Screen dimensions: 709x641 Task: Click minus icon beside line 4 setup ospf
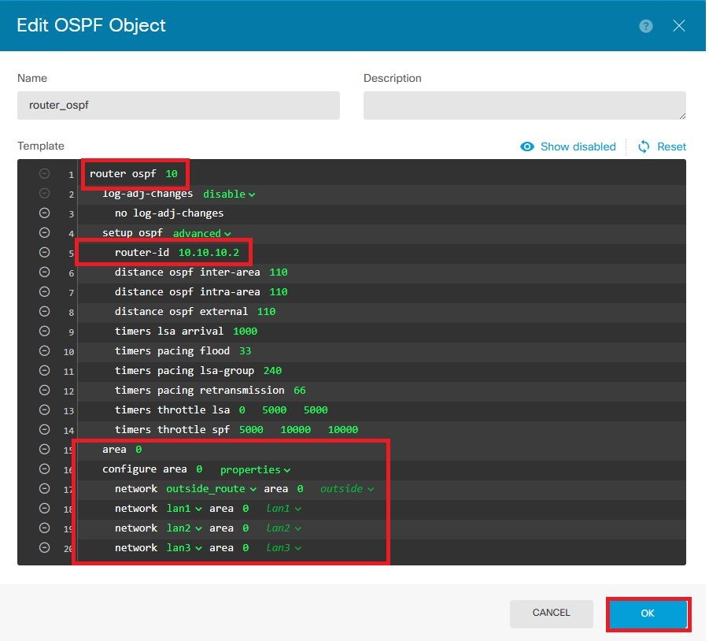[45, 232]
